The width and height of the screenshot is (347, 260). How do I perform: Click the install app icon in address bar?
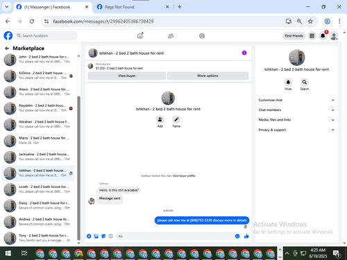(x=289, y=21)
